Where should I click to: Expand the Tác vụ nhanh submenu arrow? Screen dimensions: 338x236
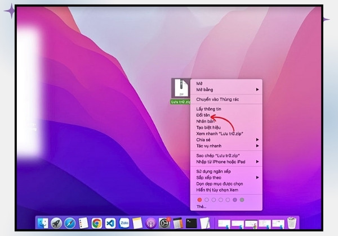click(257, 146)
